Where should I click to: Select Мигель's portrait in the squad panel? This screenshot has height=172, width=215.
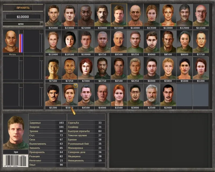tap(11, 42)
